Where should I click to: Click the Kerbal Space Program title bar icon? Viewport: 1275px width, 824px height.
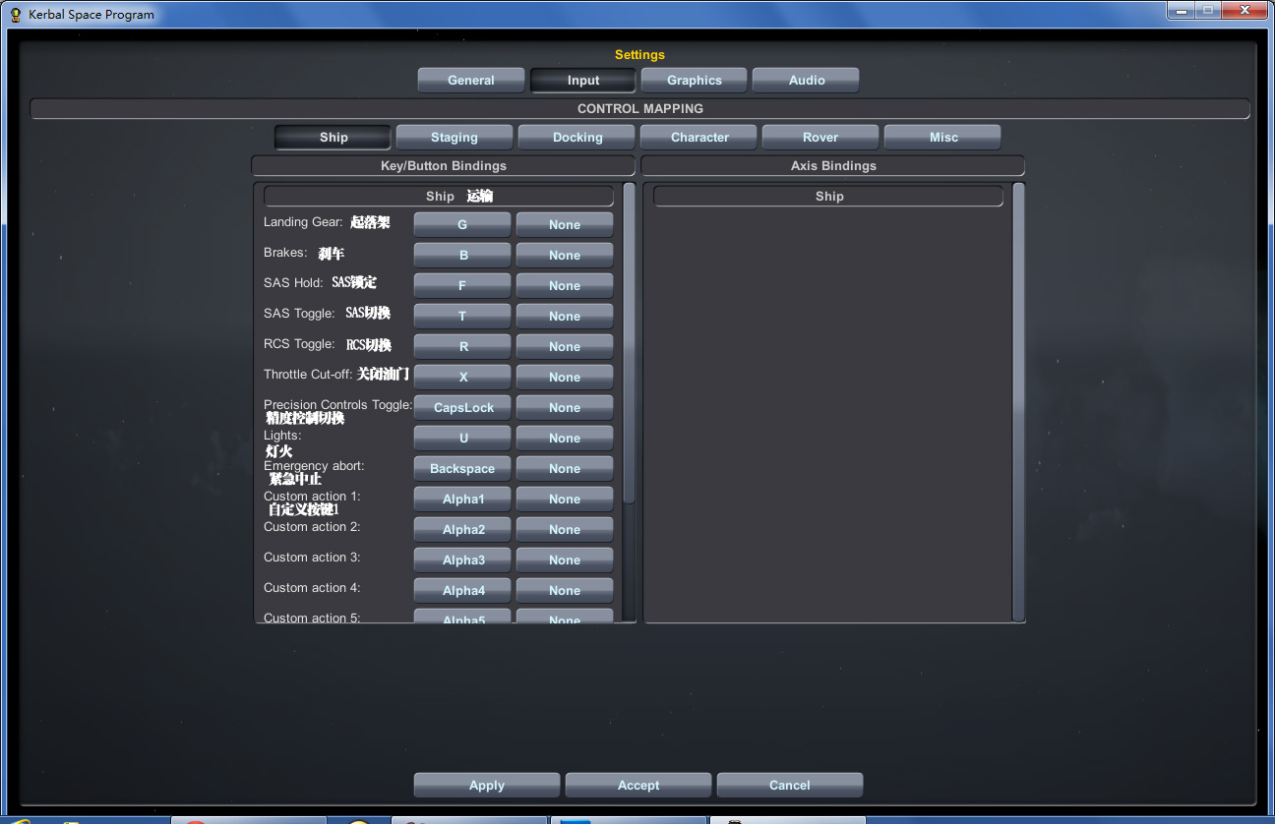[15, 15]
